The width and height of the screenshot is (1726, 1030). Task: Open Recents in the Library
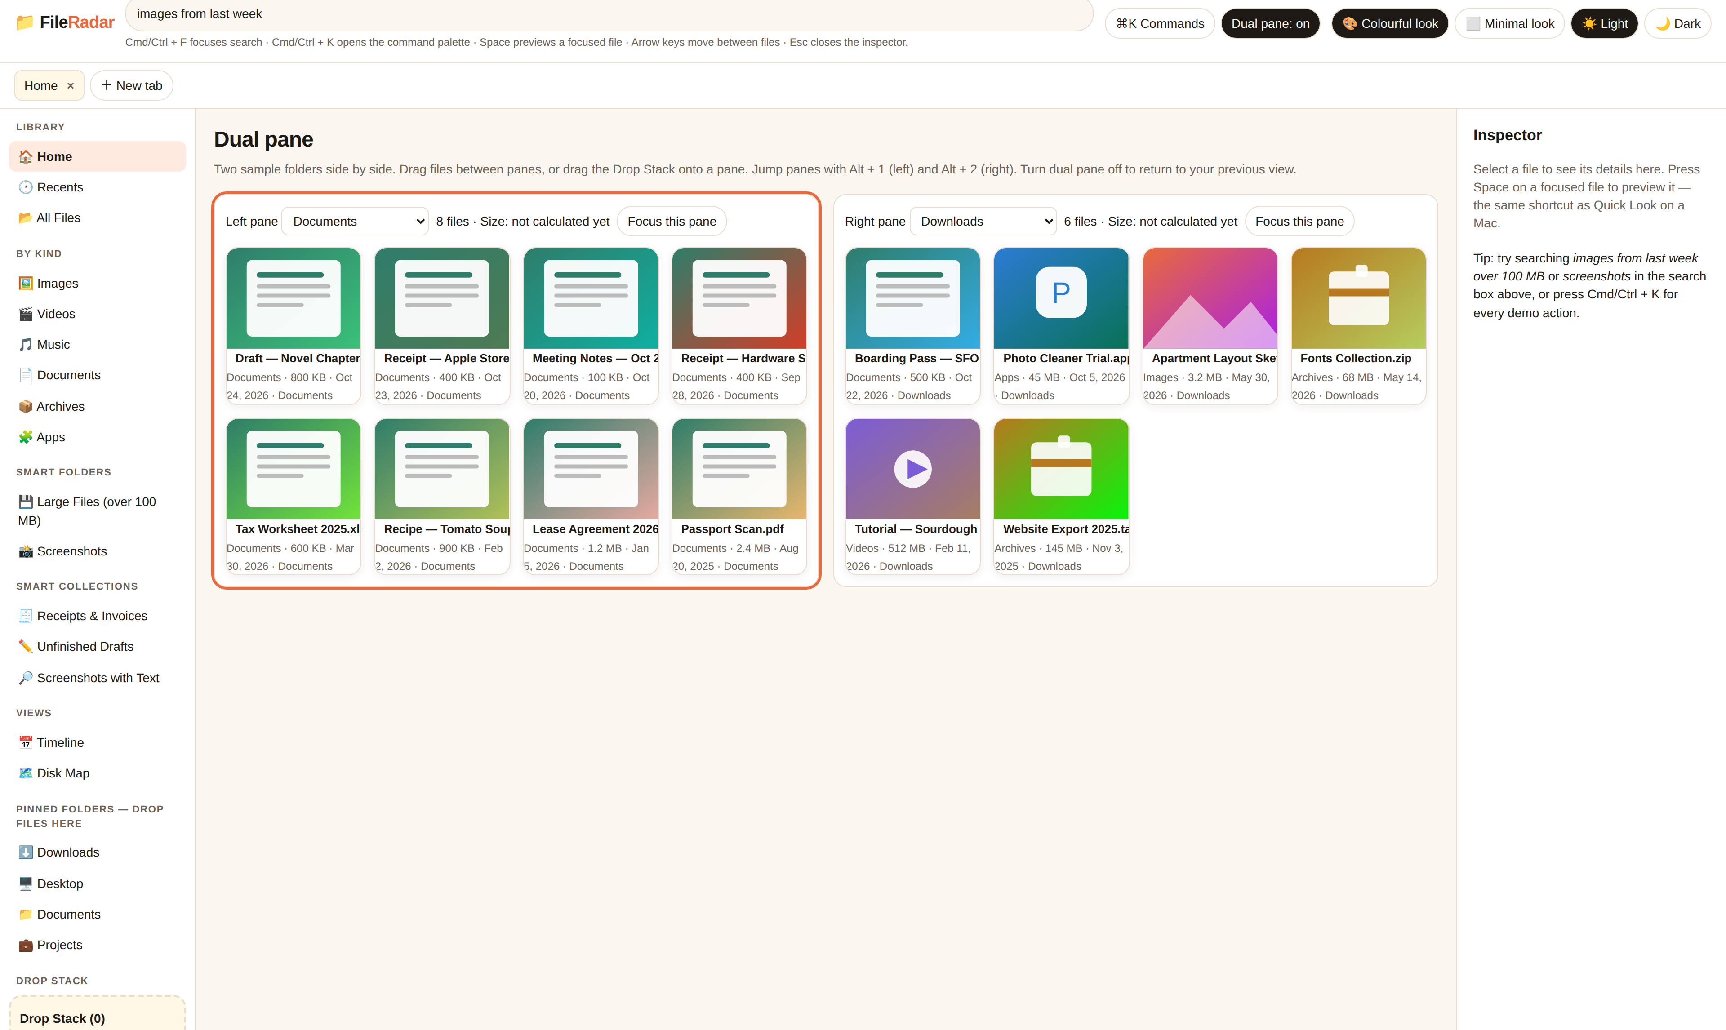(x=97, y=186)
